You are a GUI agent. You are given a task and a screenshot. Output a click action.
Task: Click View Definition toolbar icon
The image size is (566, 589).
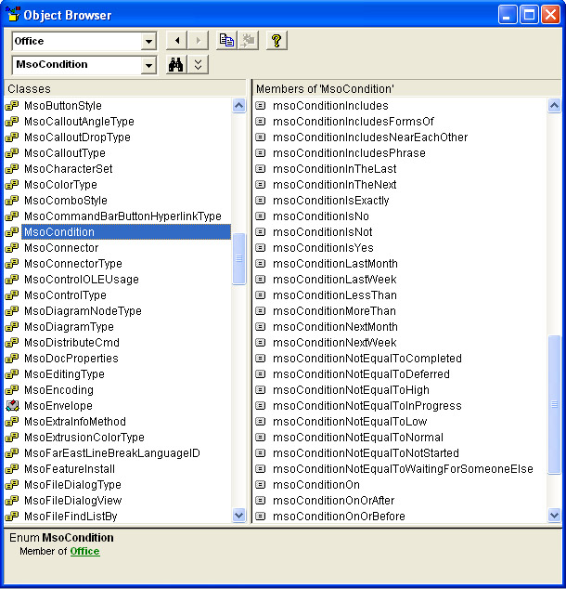coord(248,41)
